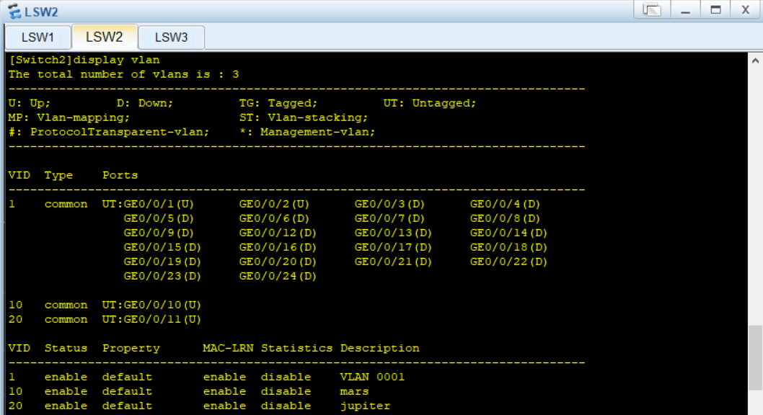763x415 pixels.
Task: Click the port entry GE0/0/6(D)
Action: (x=275, y=219)
